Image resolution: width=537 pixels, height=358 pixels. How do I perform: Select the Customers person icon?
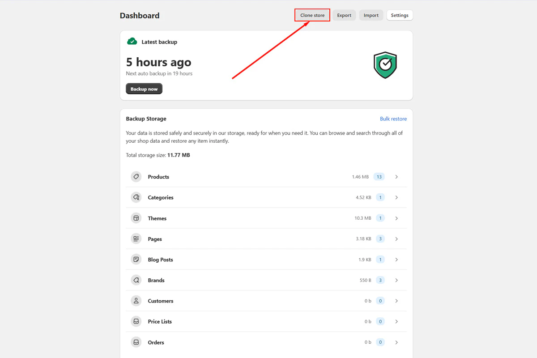[136, 300]
